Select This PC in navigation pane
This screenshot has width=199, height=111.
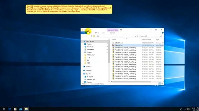(x=88, y=74)
